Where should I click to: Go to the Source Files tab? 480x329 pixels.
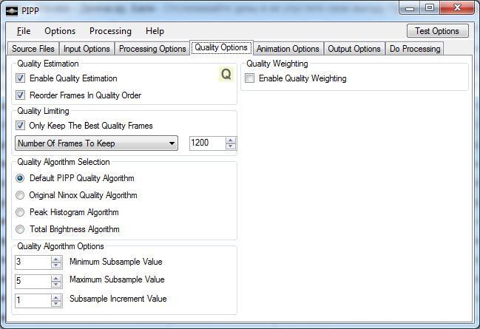click(33, 49)
